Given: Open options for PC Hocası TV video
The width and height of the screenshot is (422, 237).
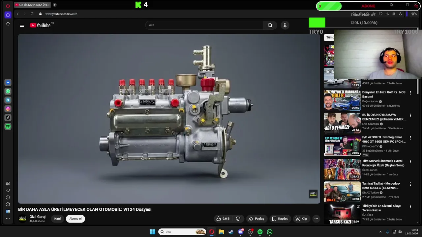Looking at the screenshot, I should pyautogui.click(x=410, y=138).
